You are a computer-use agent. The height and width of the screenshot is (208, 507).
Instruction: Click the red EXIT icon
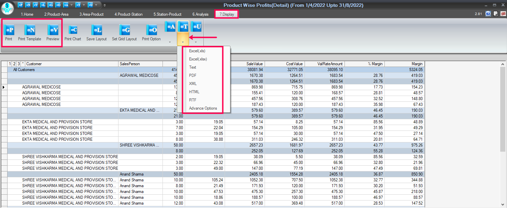coord(503,14)
